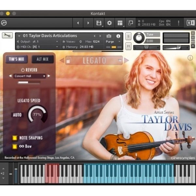This screenshot has width=196, height=196.
Task: Click the Legato Speed 77% knob
Action: point(37,114)
